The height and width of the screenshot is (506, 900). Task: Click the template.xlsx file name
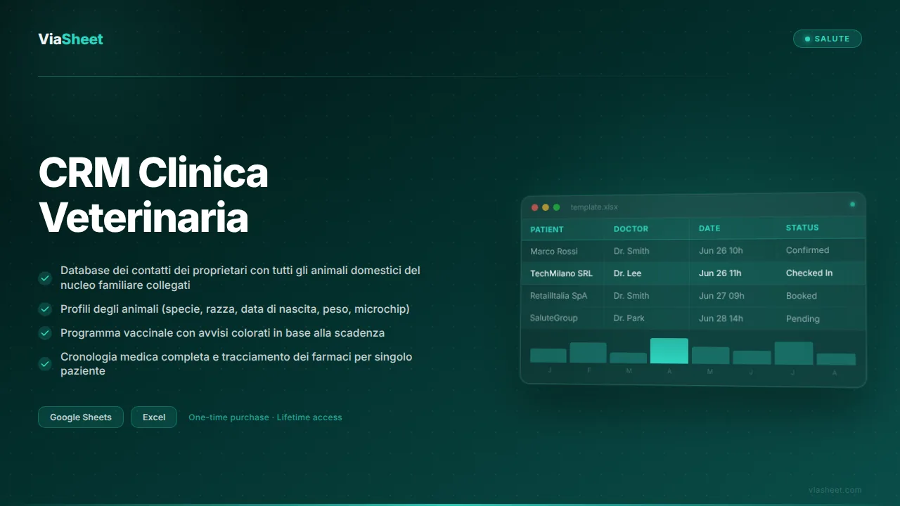point(594,207)
